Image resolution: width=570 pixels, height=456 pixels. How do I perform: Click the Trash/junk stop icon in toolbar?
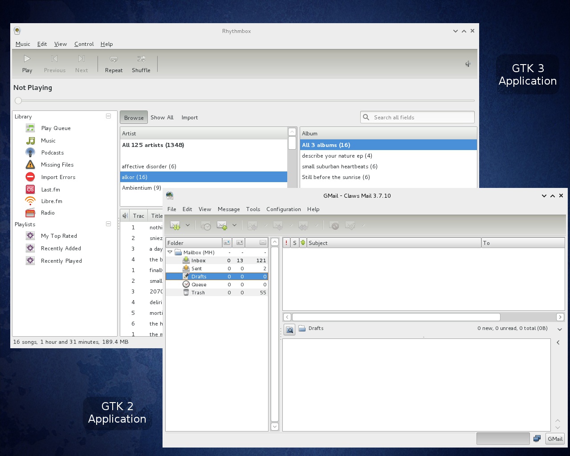334,226
